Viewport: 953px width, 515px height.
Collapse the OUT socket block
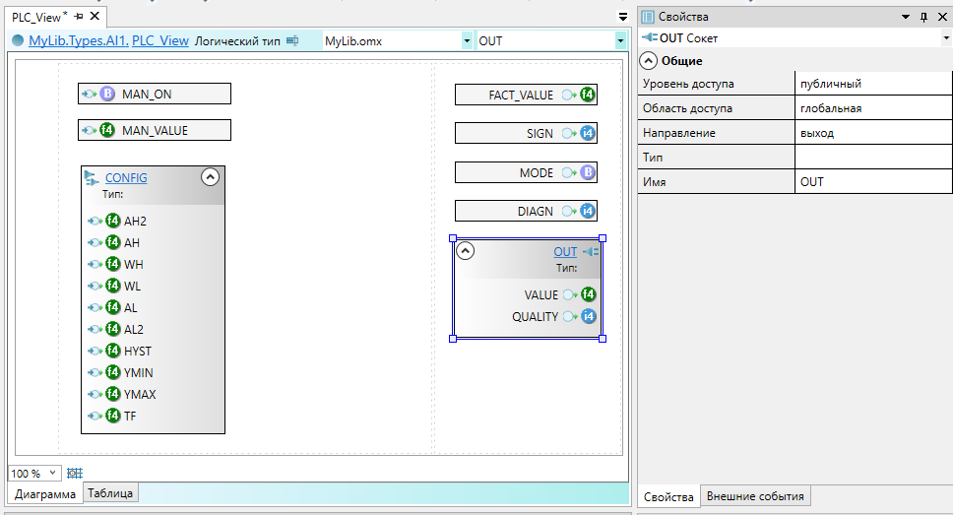(467, 251)
